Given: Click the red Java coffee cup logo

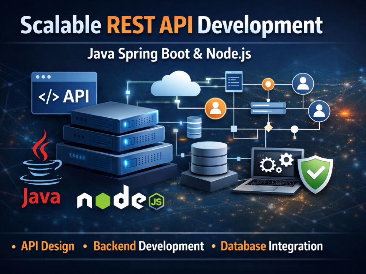Looking at the screenshot, I should 41,158.
